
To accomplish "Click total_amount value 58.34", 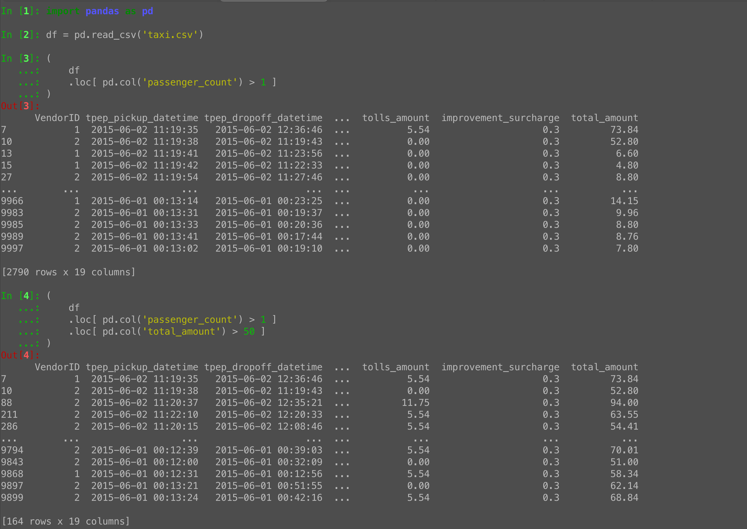I will tap(624, 474).
